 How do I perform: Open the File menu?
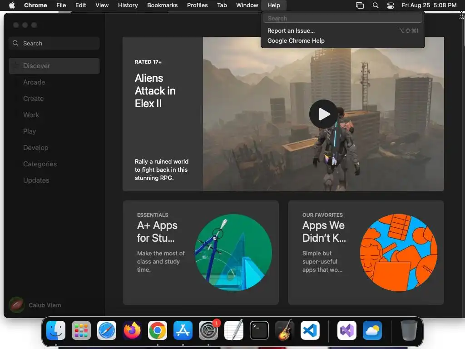pos(61,5)
